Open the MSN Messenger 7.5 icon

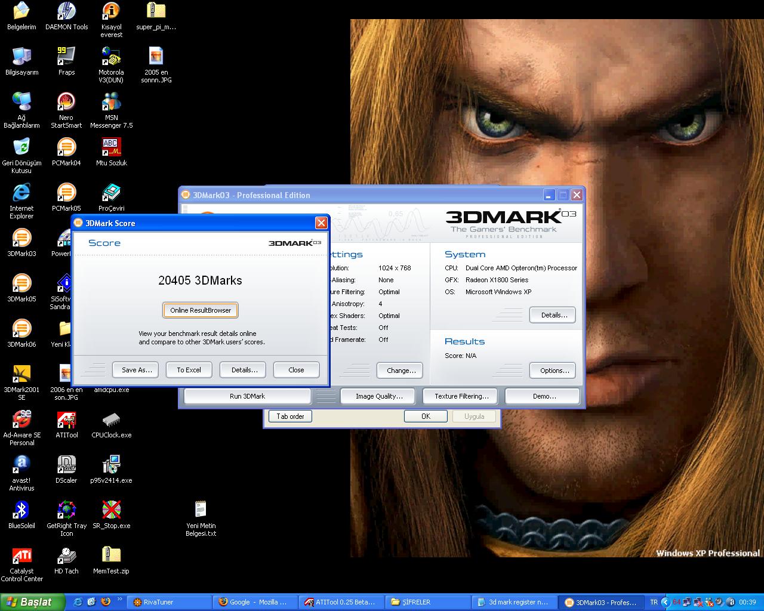(x=111, y=110)
